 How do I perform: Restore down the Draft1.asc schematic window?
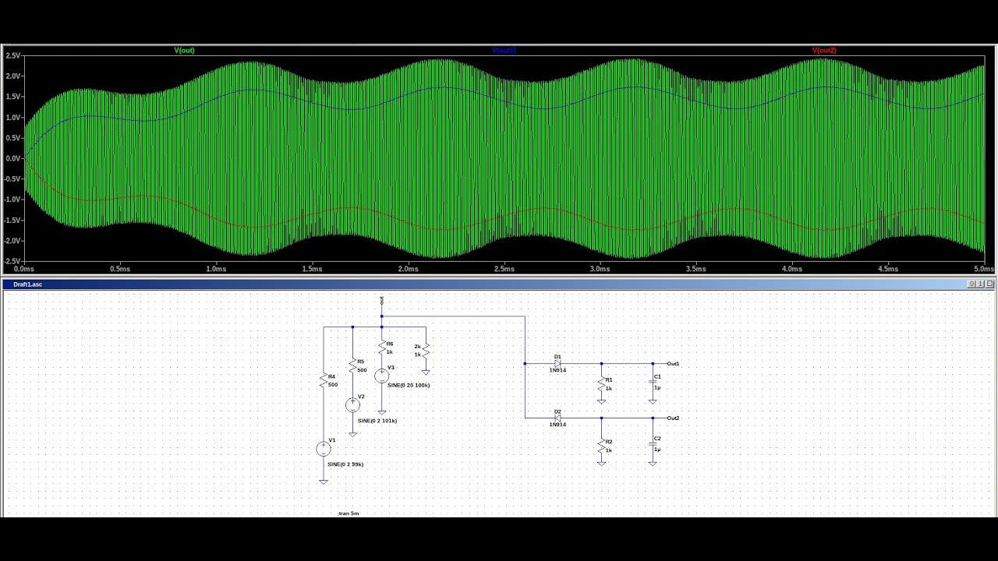(x=981, y=284)
